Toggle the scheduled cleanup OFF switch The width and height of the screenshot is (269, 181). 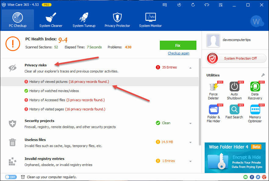[11, 177]
